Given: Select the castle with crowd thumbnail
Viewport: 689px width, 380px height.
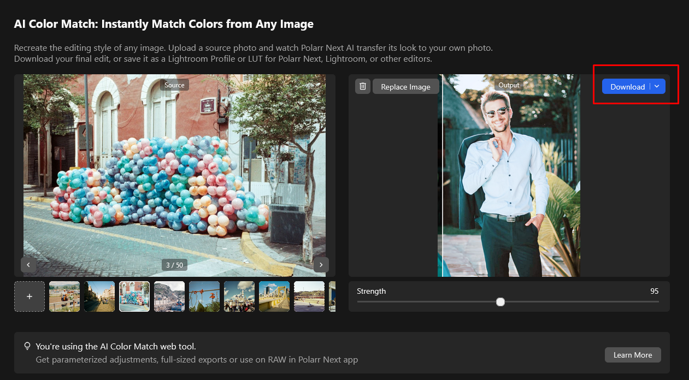Looking at the screenshot, I should (x=239, y=296).
